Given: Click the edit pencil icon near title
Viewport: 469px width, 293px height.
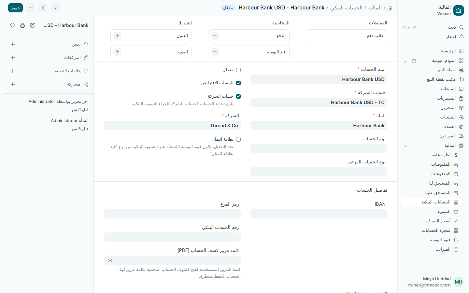Looking at the screenshot, I should coord(32,25).
